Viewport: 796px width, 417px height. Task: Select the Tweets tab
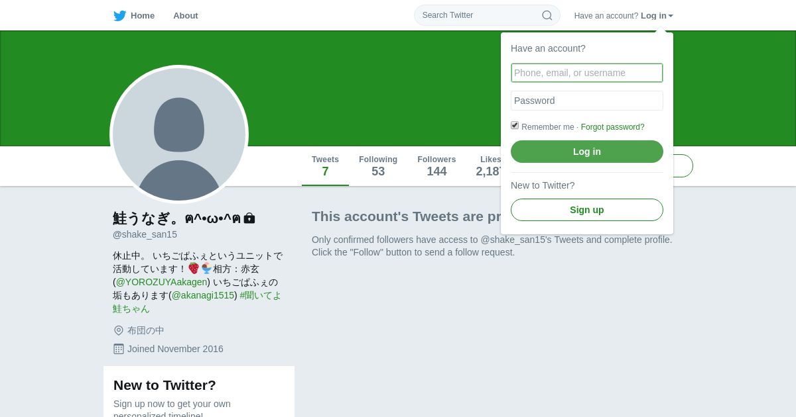pos(325,166)
